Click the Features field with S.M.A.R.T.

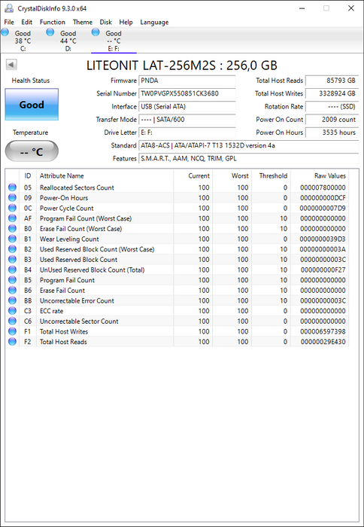249,158
